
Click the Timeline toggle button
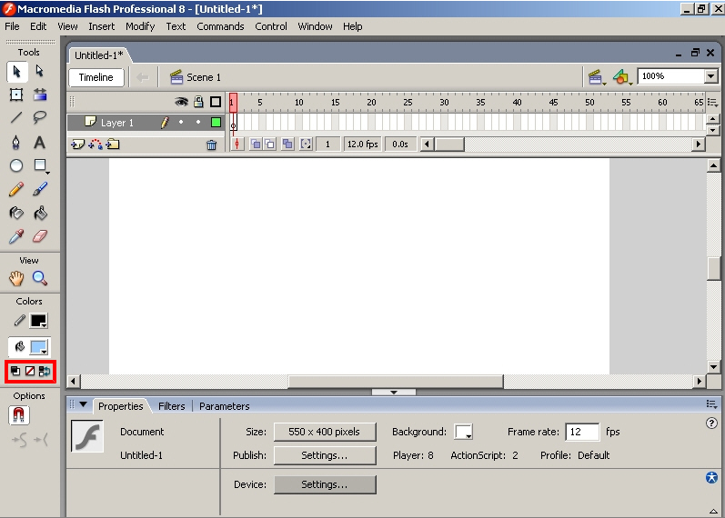[x=96, y=77]
